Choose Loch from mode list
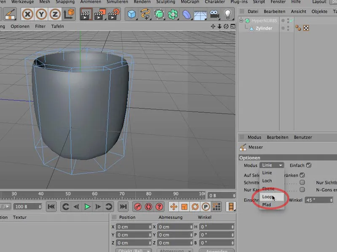This screenshot has height=252, width=337. pyautogui.click(x=272, y=181)
